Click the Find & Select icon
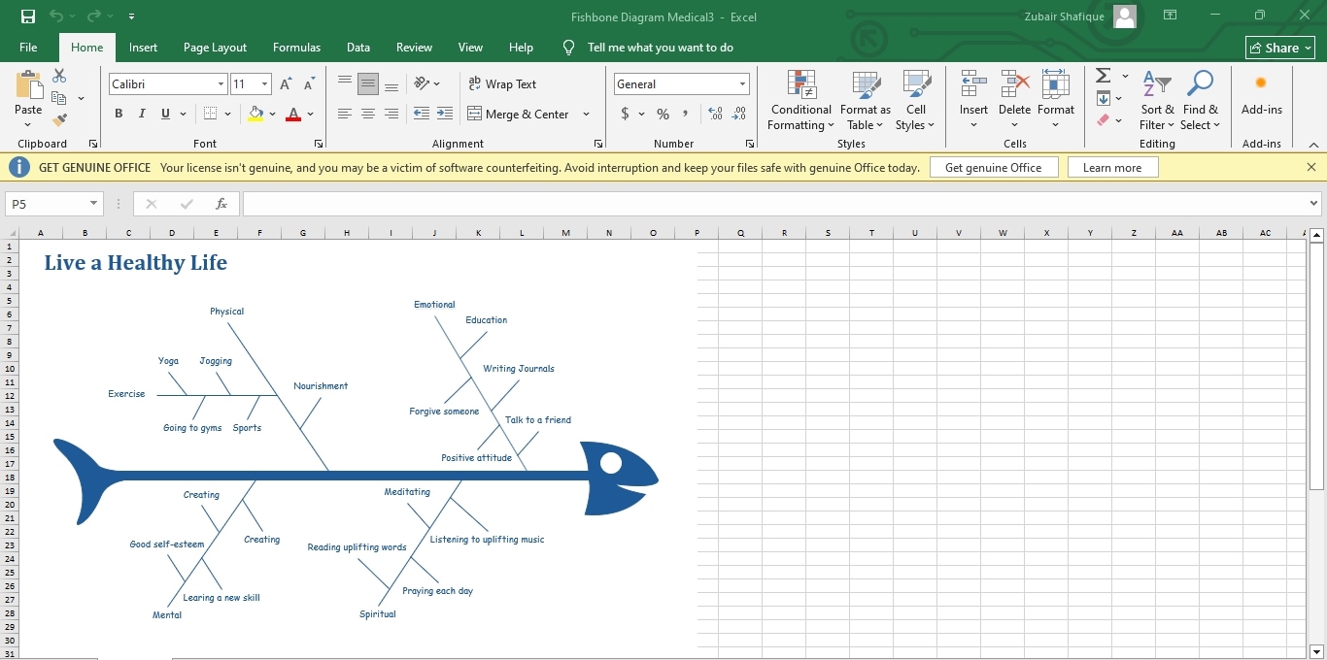The height and width of the screenshot is (660, 1327). pyautogui.click(x=1201, y=100)
